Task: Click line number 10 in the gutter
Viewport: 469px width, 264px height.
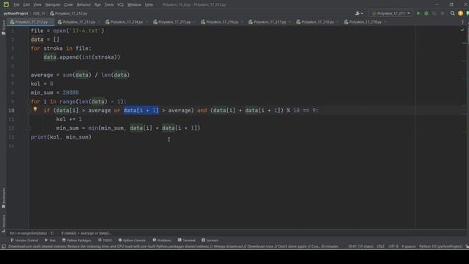Action: click(11, 111)
